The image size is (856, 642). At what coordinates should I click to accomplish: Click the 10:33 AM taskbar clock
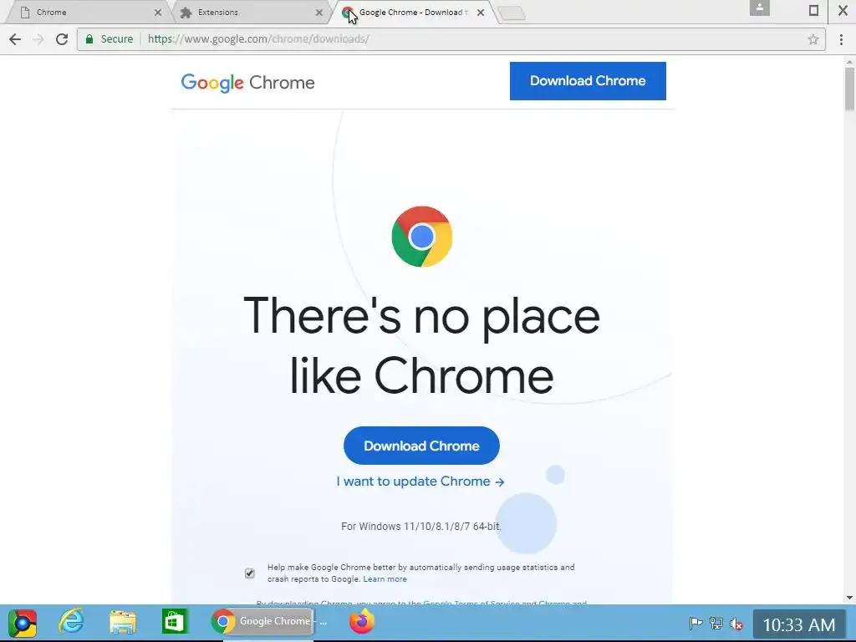[x=798, y=624]
